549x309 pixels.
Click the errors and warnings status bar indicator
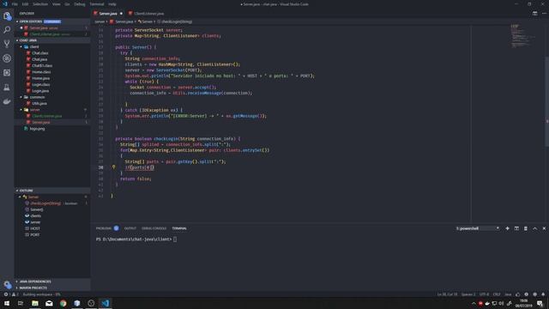pyautogui.click(x=10, y=294)
